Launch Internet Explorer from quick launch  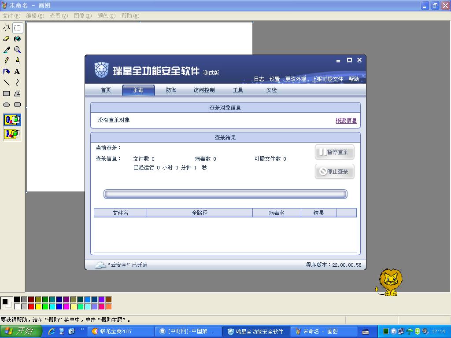52,331
